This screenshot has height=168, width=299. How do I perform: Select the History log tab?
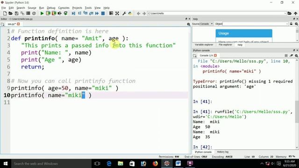[x=223, y=152]
